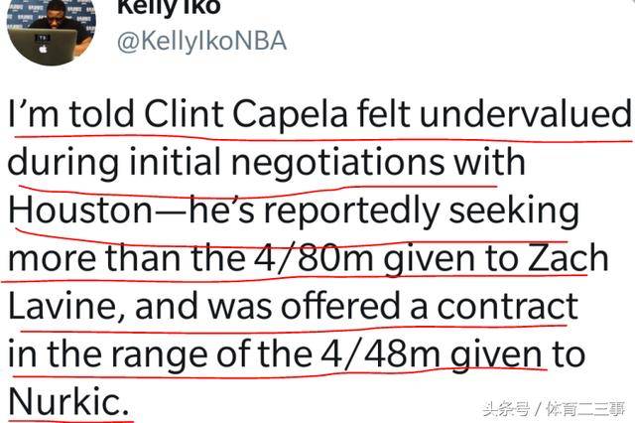The width and height of the screenshot is (635, 423).
Task: Click the word 'contract' in the tweet
Action: coord(507,307)
